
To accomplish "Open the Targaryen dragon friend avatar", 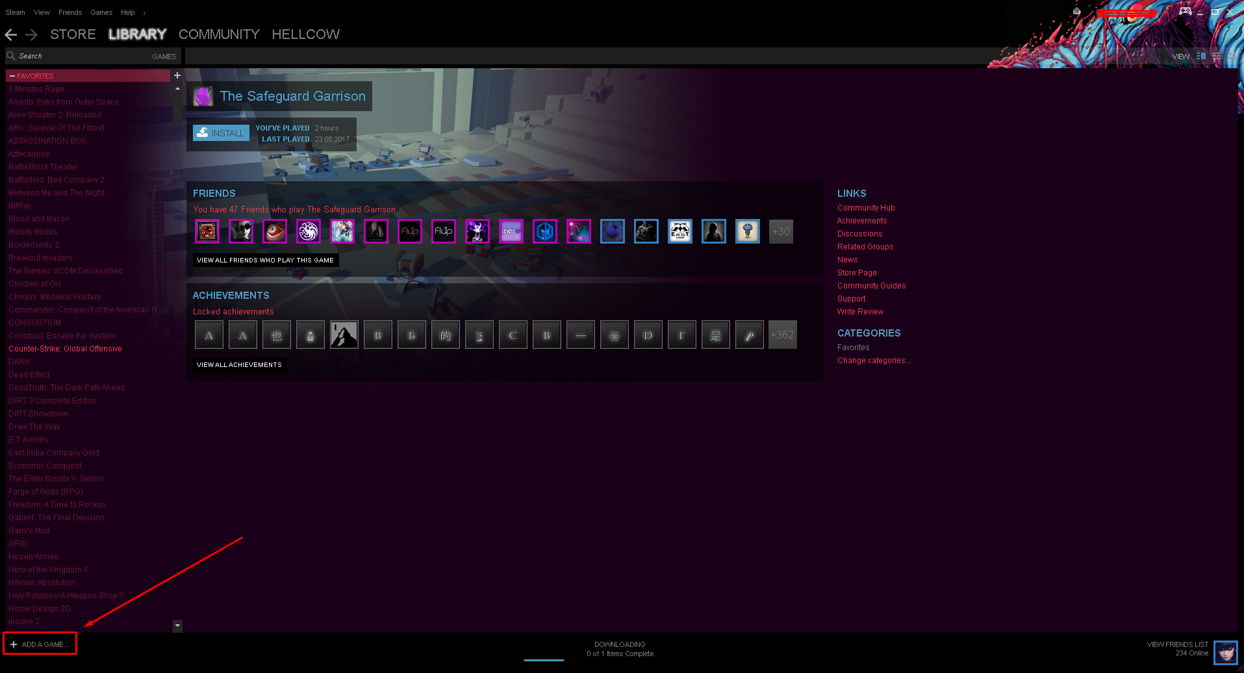I will point(309,231).
